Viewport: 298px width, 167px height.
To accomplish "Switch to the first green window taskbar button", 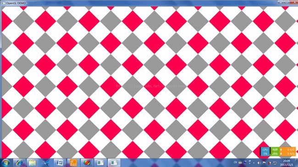I will coord(100,162).
